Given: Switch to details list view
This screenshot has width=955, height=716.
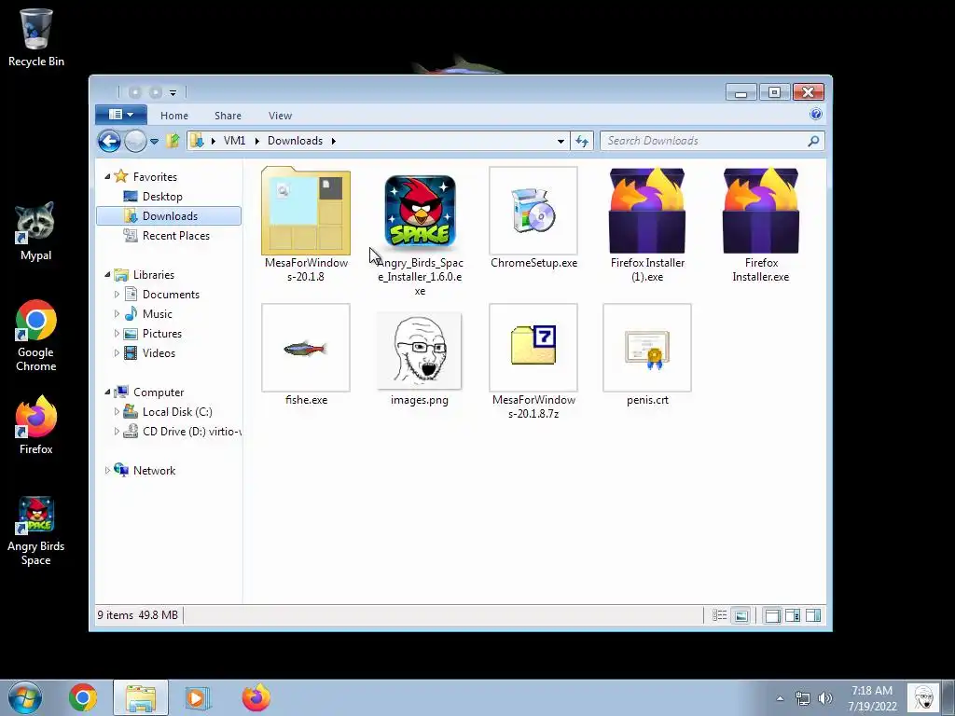Looking at the screenshot, I should pos(719,615).
